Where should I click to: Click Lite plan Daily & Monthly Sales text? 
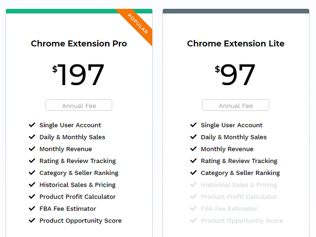234,137
